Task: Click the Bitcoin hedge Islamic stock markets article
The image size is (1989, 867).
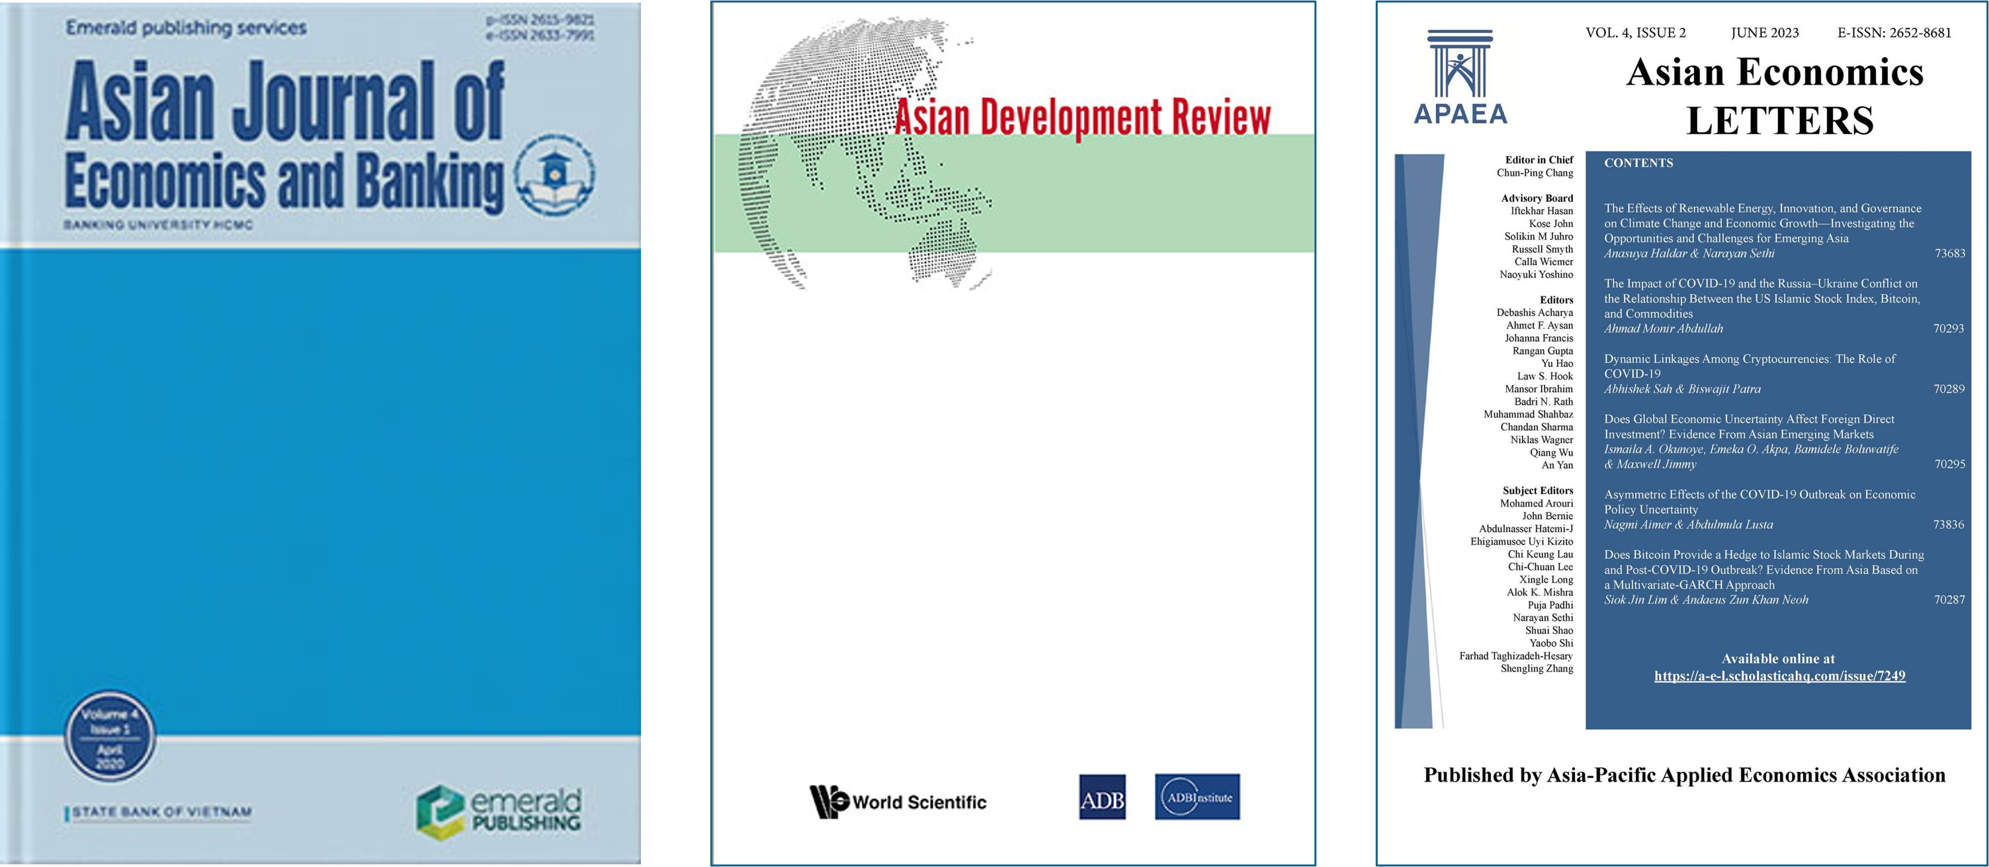Action: (1763, 570)
